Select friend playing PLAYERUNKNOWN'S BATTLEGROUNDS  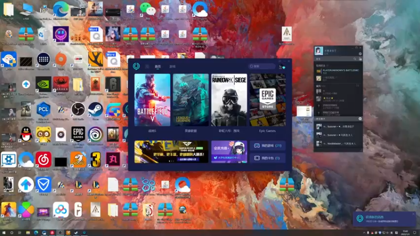click(x=338, y=71)
